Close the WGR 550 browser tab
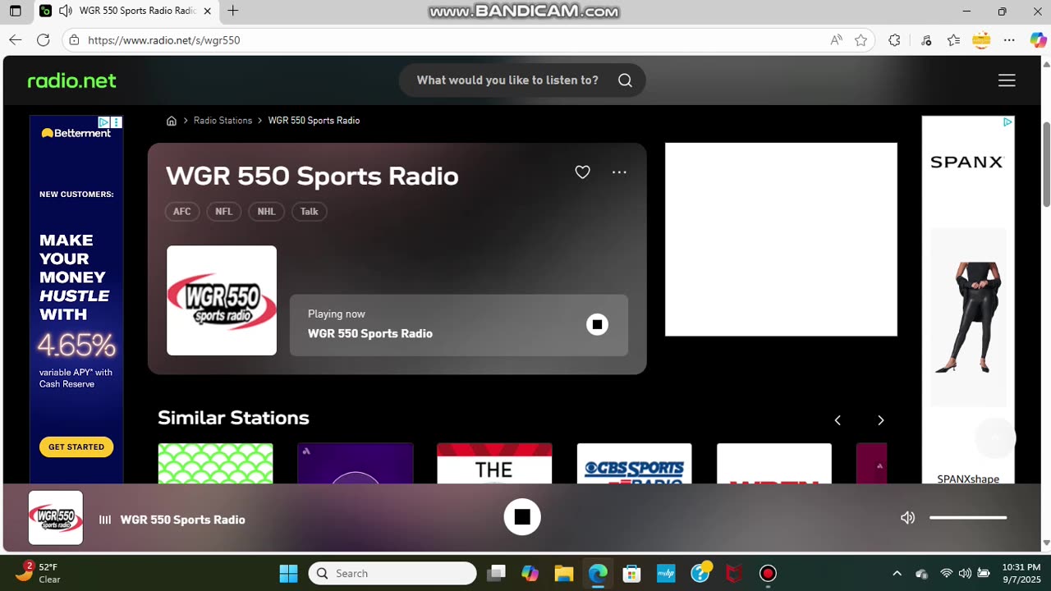The height and width of the screenshot is (591, 1051). (207, 11)
